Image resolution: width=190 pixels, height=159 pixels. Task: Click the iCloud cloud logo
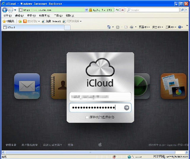(100, 67)
